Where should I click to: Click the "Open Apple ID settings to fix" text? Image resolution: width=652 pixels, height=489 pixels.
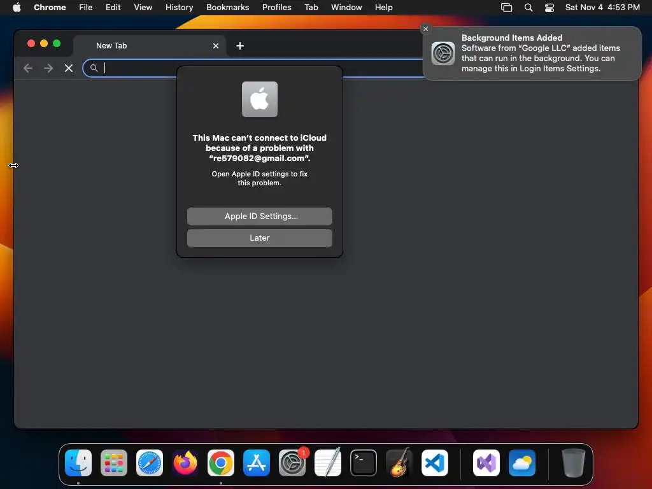[x=260, y=178]
